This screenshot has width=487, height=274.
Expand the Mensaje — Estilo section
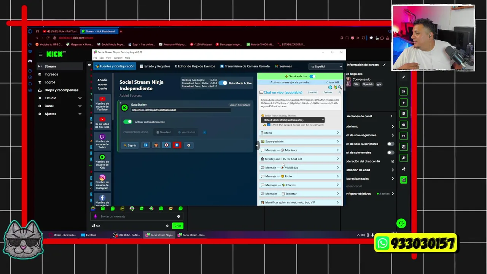(300, 177)
